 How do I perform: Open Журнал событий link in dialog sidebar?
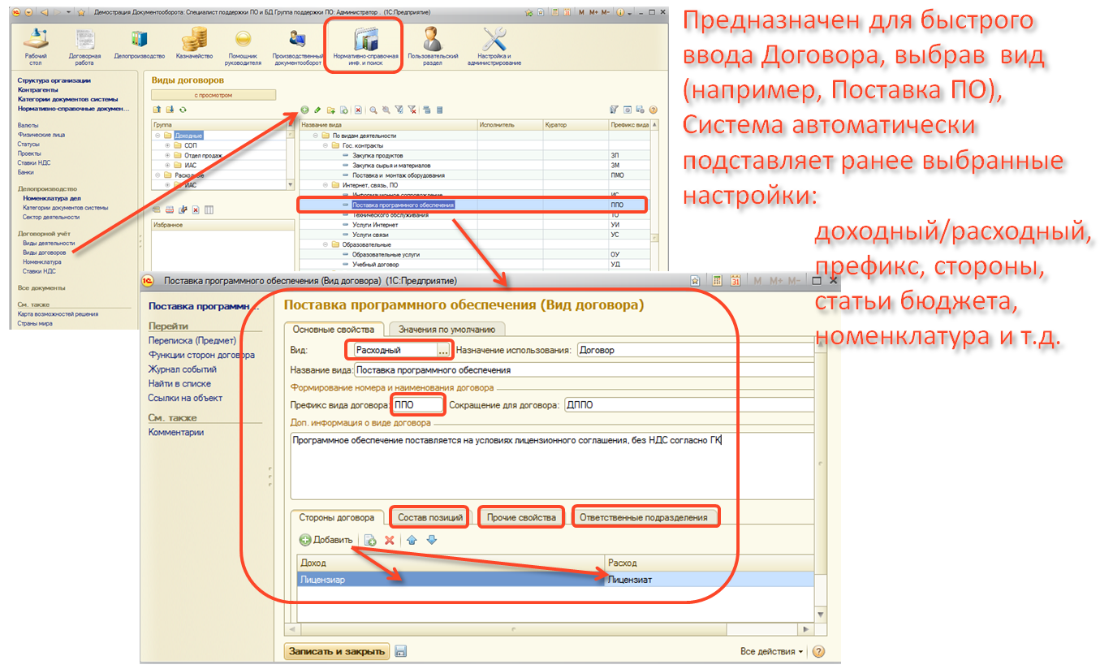click(182, 369)
